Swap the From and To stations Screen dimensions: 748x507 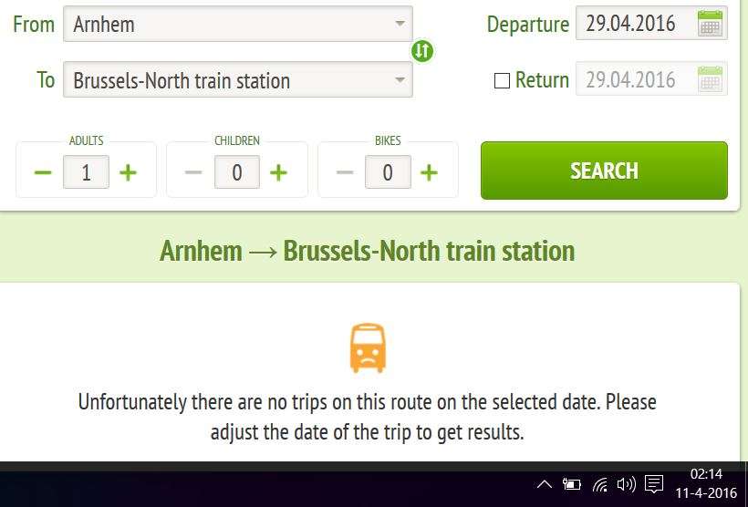(x=422, y=50)
